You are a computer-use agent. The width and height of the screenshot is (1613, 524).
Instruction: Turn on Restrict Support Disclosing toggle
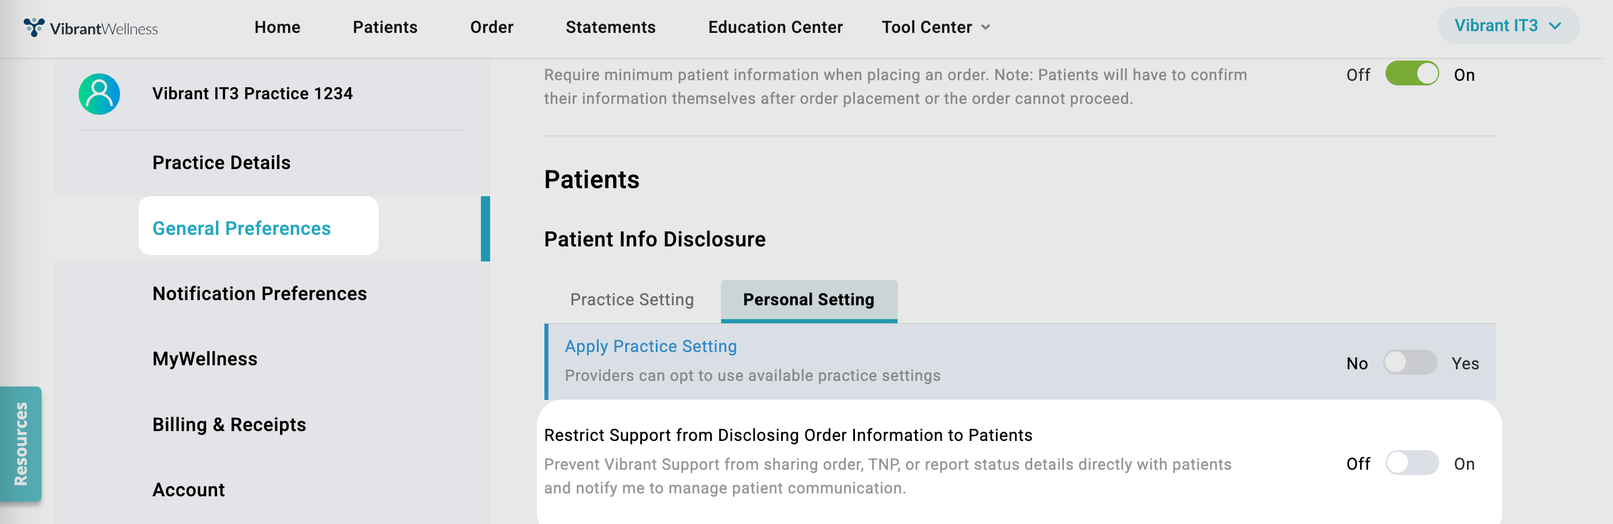(1412, 463)
